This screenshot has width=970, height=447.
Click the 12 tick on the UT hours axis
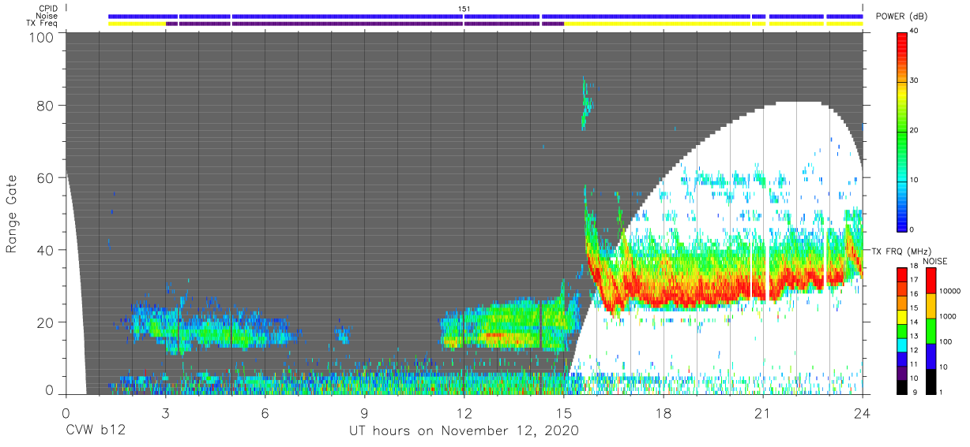(x=464, y=412)
